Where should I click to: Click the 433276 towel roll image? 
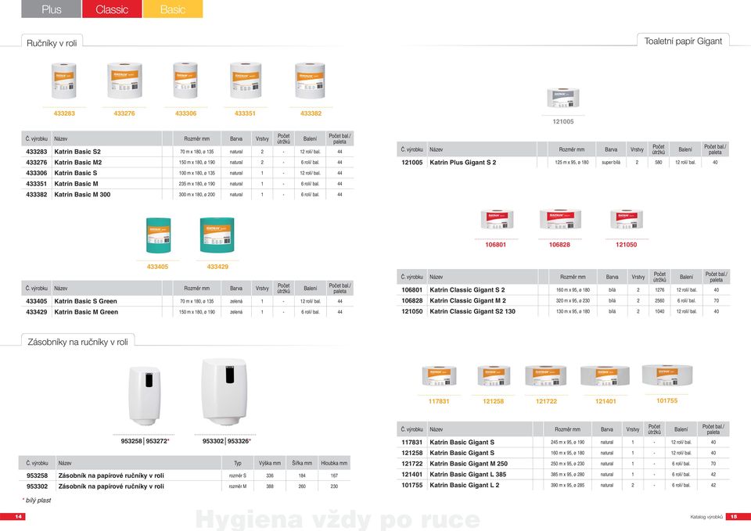(x=124, y=81)
